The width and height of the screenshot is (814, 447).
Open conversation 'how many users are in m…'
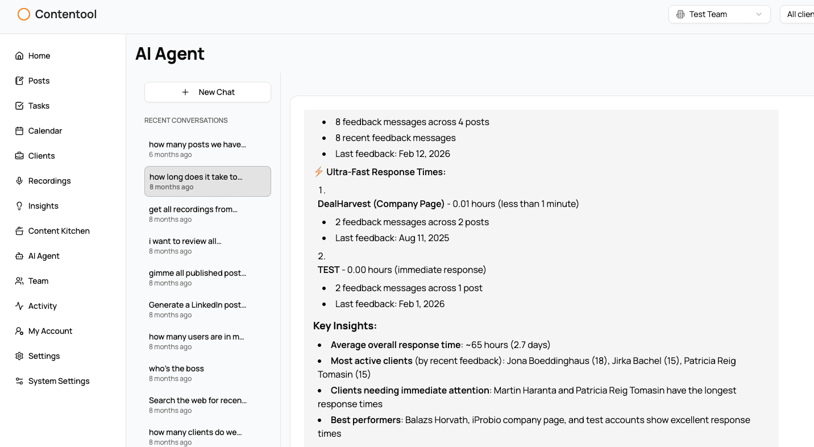point(207,341)
